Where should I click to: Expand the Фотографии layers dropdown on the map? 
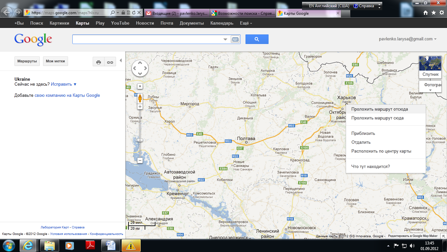(430, 87)
